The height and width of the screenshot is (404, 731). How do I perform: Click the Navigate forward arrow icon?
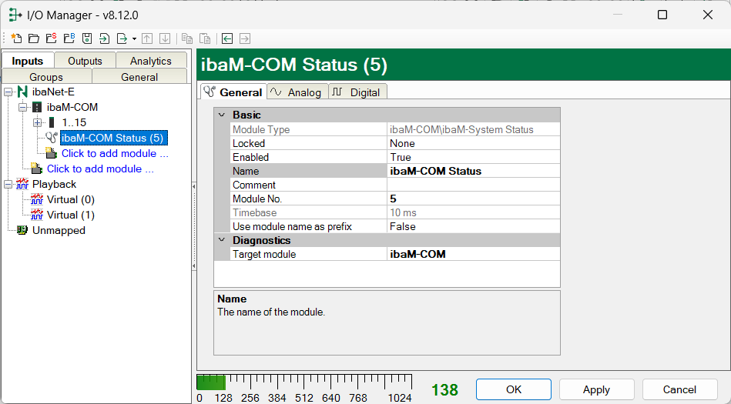tap(245, 38)
